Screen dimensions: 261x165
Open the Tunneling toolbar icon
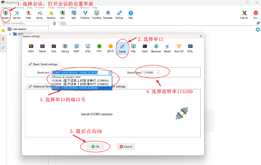click(96, 15)
